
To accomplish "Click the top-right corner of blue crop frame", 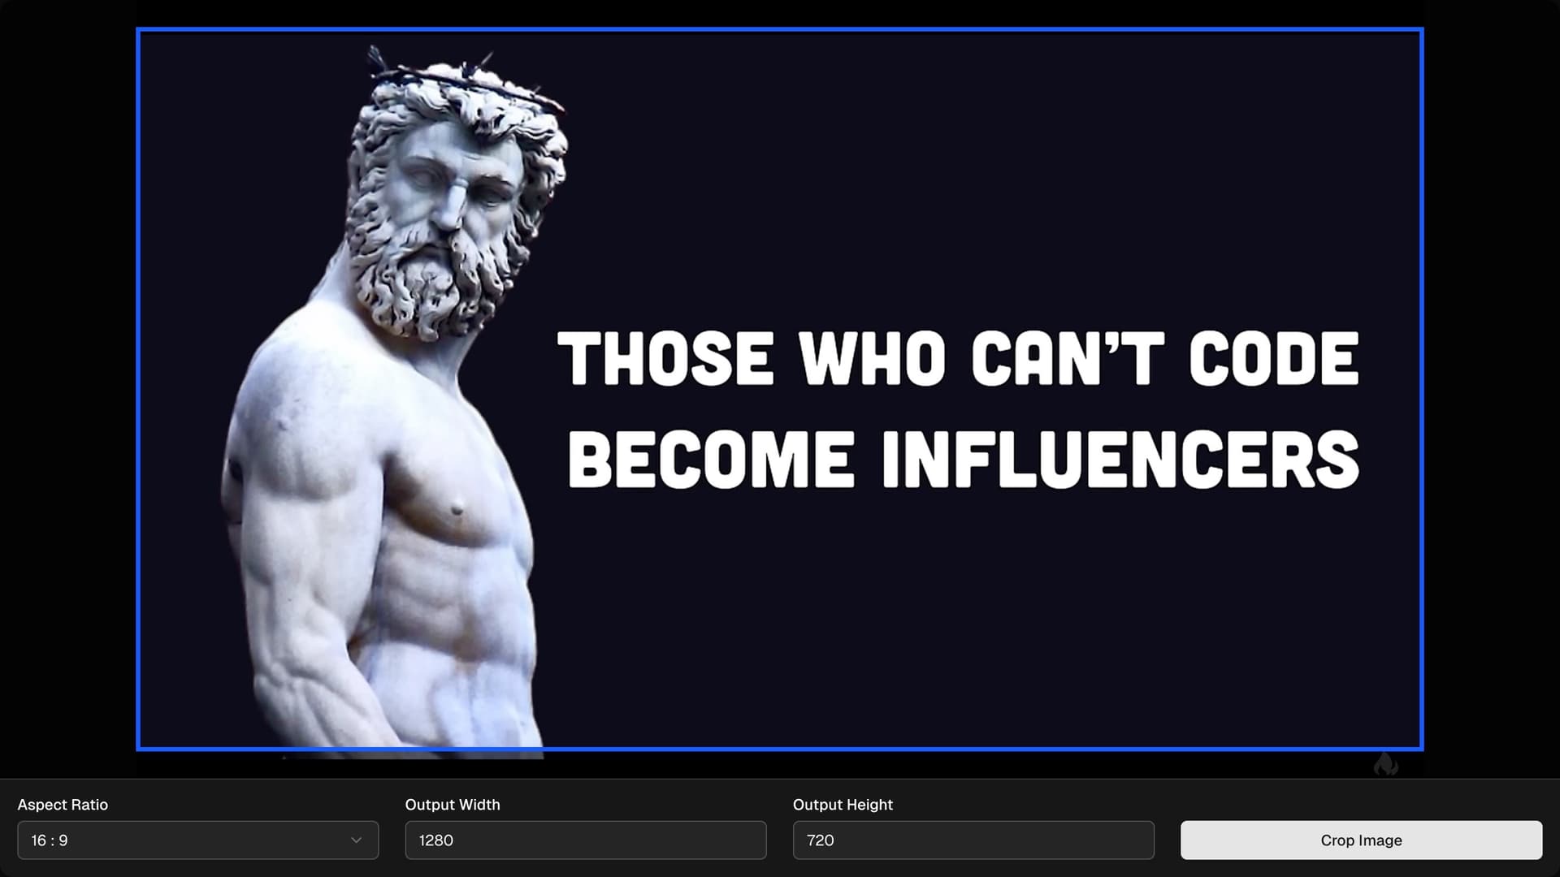I will [x=1421, y=30].
